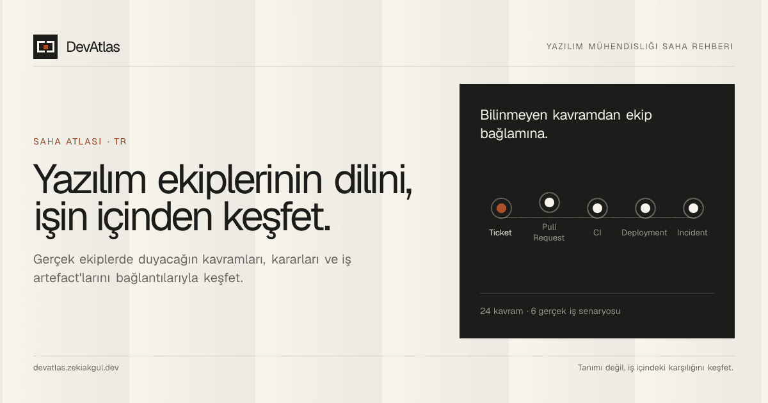Click the 24 kavram statistics text

pos(550,312)
